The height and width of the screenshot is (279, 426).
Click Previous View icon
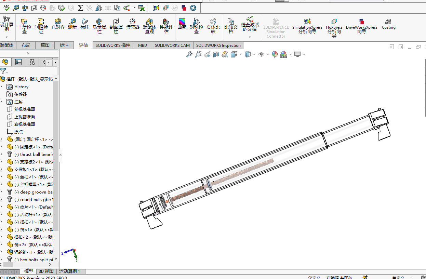coord(207,54)
